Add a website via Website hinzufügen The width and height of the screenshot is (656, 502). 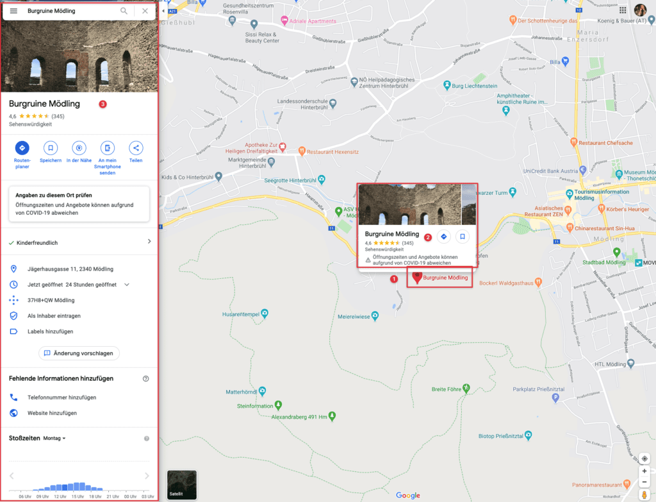point(53,414)
